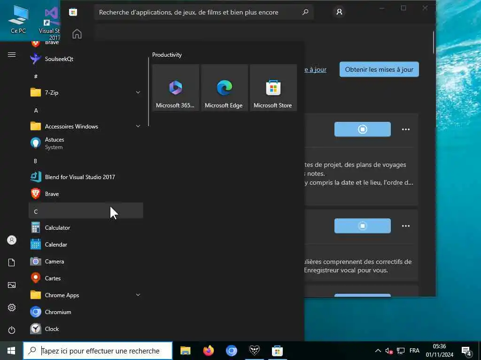This screenshot has width=481, height=360.
Task: Click the Microsoft 365 tile
Action: pyautogui.click(x=176, y=88)
